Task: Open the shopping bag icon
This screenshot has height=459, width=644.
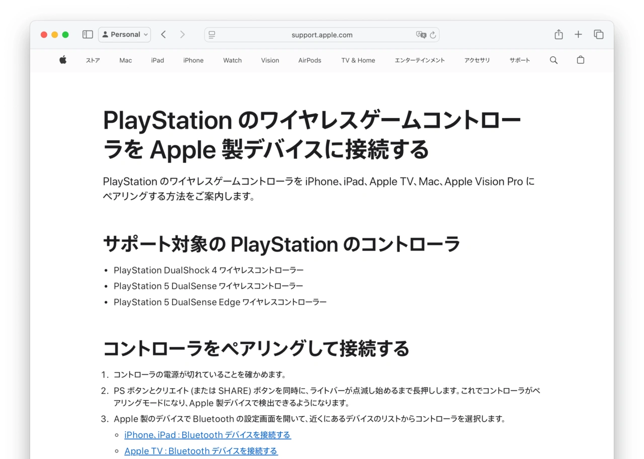Action: pyautogui.click(x=580, y=60)
